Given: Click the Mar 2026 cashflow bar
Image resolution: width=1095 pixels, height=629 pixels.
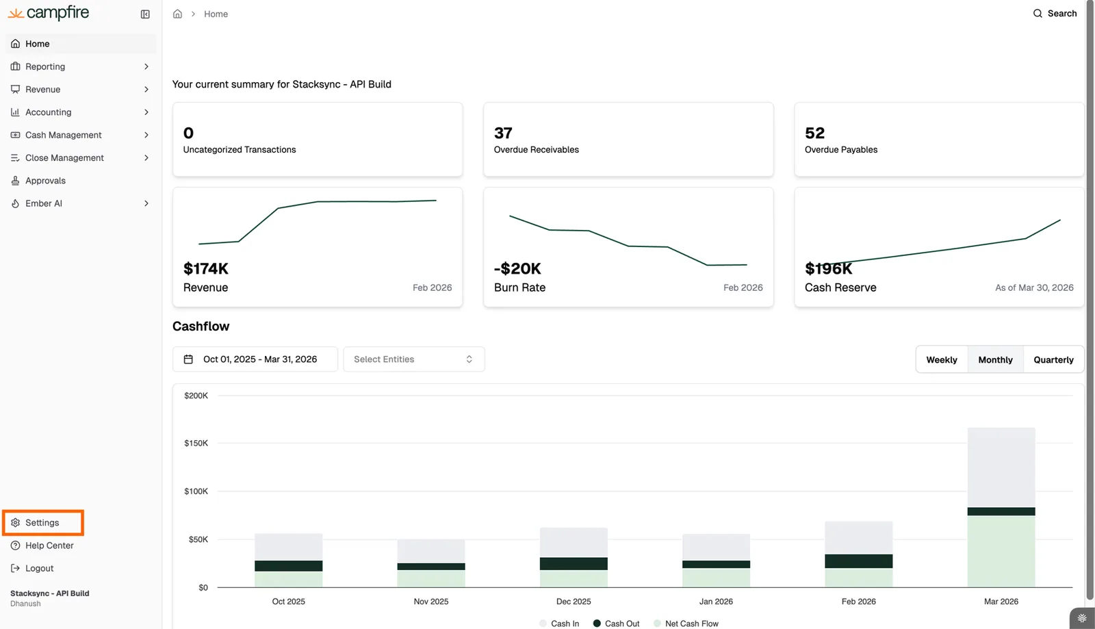Looking at the screenshot, I should click(x=1001, y=507).
